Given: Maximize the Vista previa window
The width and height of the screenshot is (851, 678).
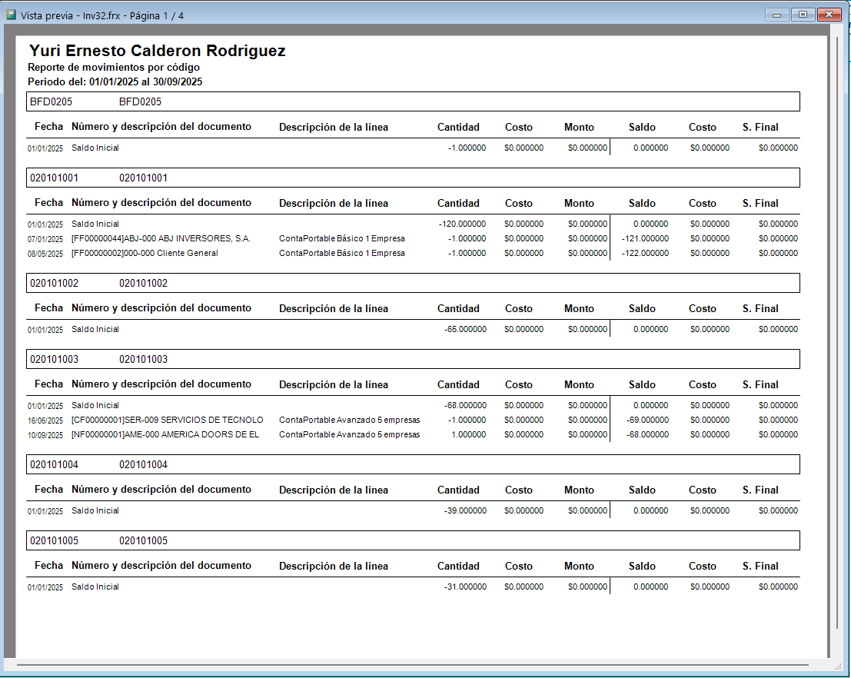Looking at the screenshot, I should (803, 15).
